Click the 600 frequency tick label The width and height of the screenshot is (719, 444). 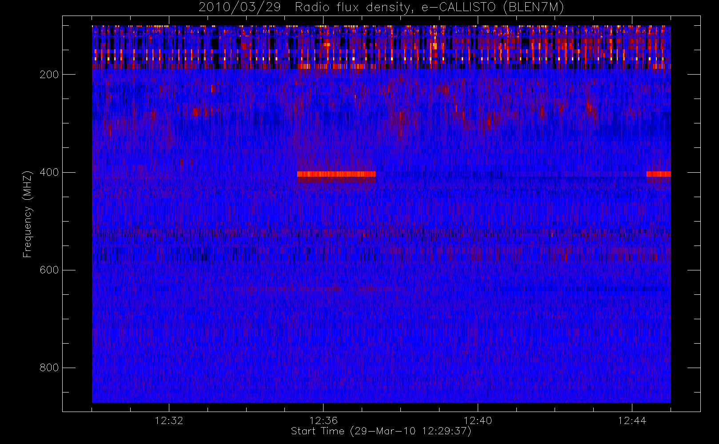coord(49,270)
